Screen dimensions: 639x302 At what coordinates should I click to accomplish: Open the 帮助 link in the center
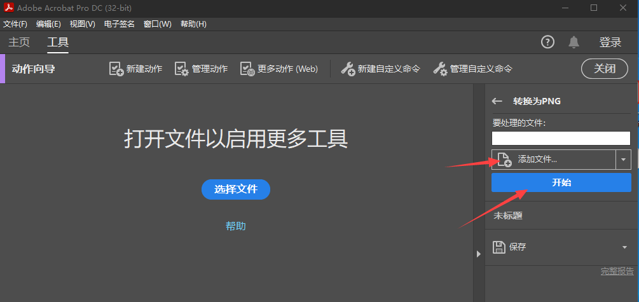pyautogui.click(x=236, y=226)
